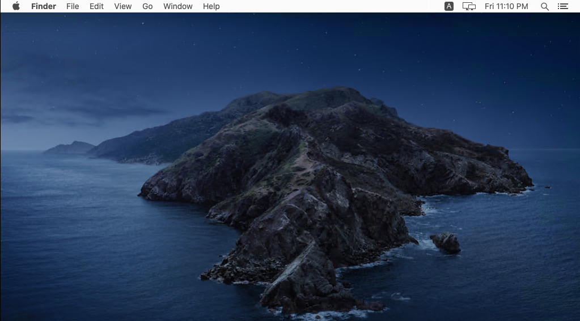Open the Window menu
The width and height of the screenshot is (580, 321).
pyautogui.click(x=178, y=6)
